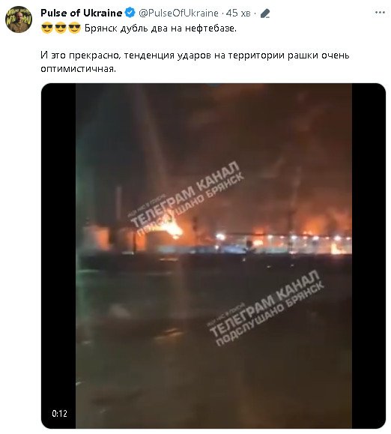Open the 45 хв timestamp link

click(x=238, y=13)
